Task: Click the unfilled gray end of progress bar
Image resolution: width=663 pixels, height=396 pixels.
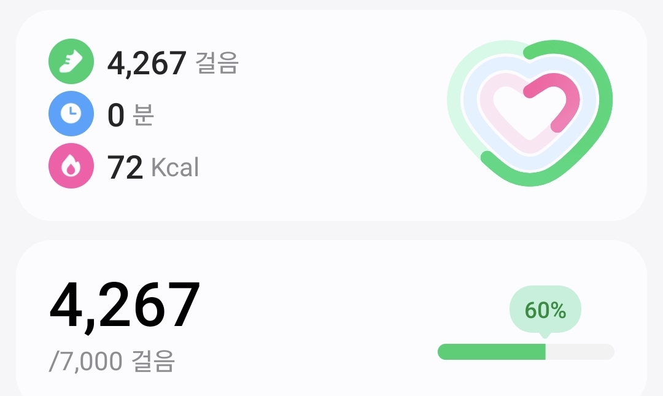Action: (580, 352)
